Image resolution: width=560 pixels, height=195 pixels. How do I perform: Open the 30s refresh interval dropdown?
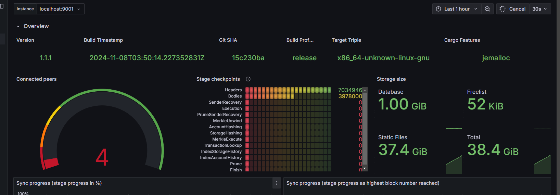coord(539,9)
